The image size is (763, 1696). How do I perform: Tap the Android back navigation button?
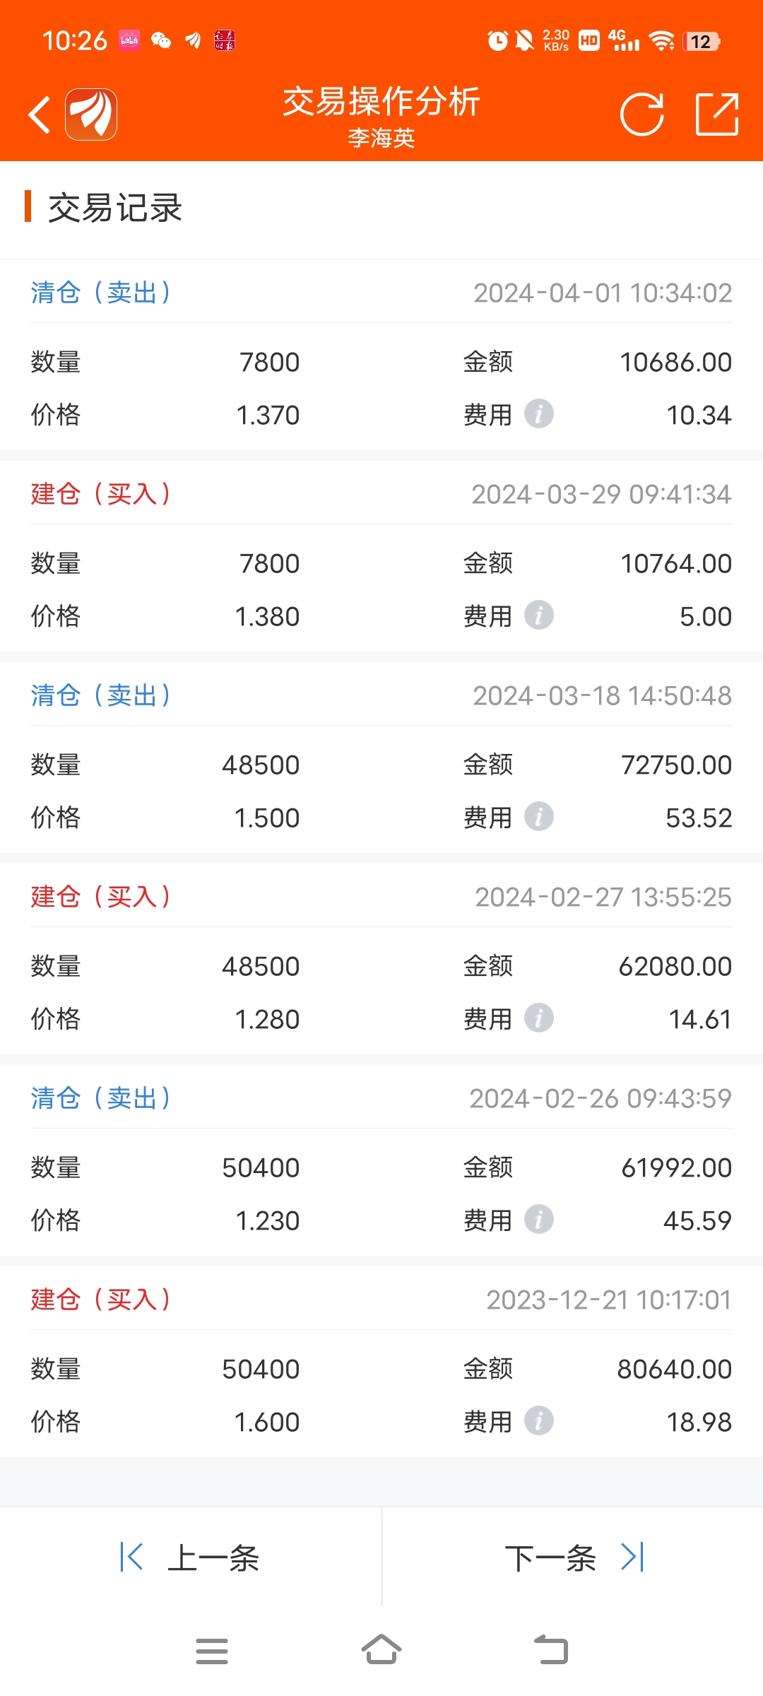click(x=551, y=1650)
